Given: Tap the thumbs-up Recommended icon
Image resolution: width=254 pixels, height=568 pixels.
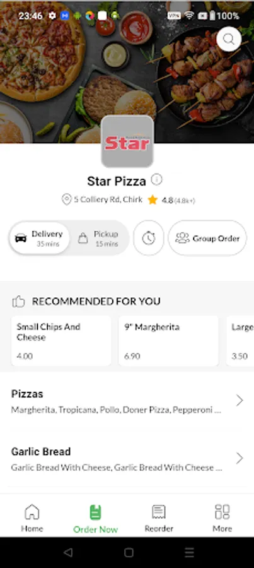Looking at the screenshot, I should (18, 302).
